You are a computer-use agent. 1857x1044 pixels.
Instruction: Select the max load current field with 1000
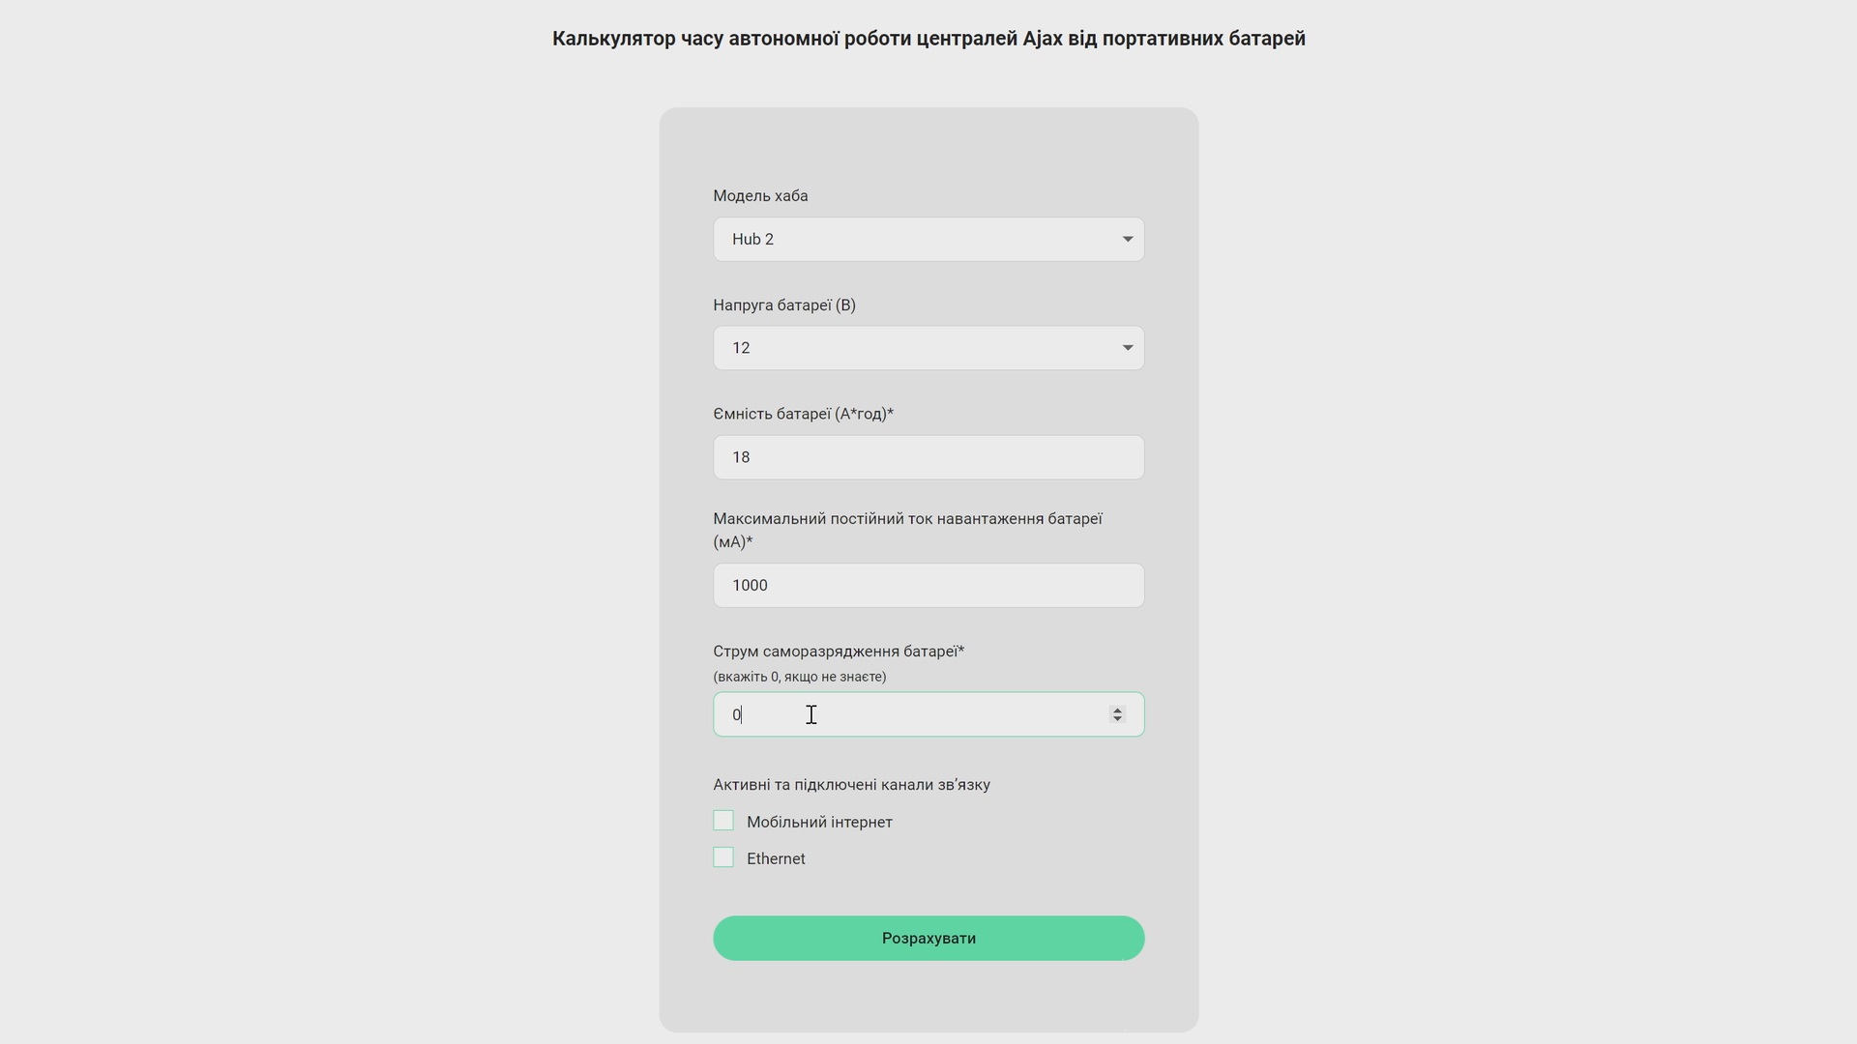(x=928, y=586)
